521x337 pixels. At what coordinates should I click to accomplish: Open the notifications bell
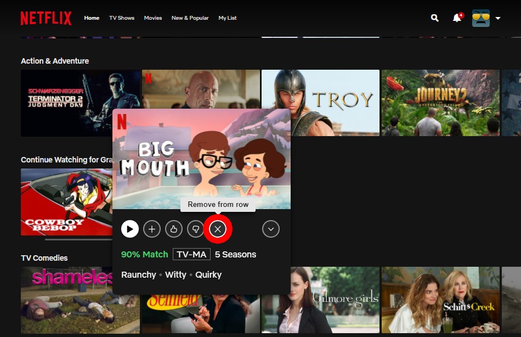tap(456, 18)
